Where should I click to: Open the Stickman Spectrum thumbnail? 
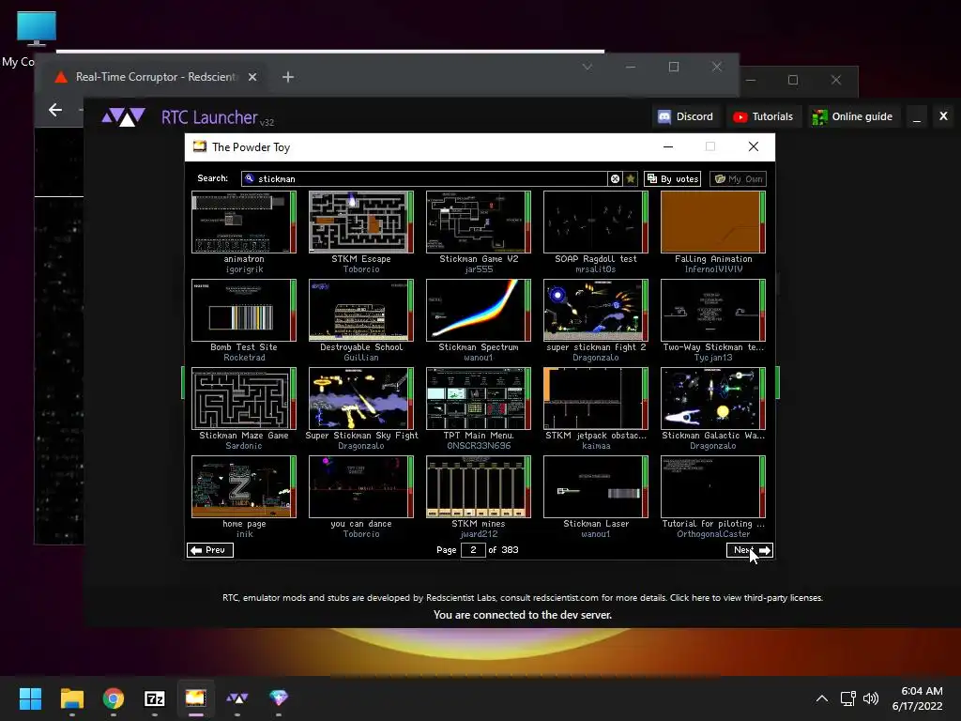479,310
